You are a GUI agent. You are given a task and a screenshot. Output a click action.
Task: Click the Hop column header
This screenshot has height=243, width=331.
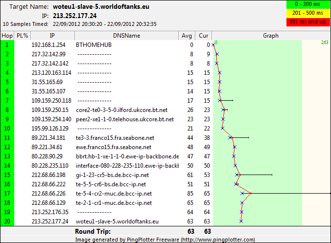coord(7,36)
